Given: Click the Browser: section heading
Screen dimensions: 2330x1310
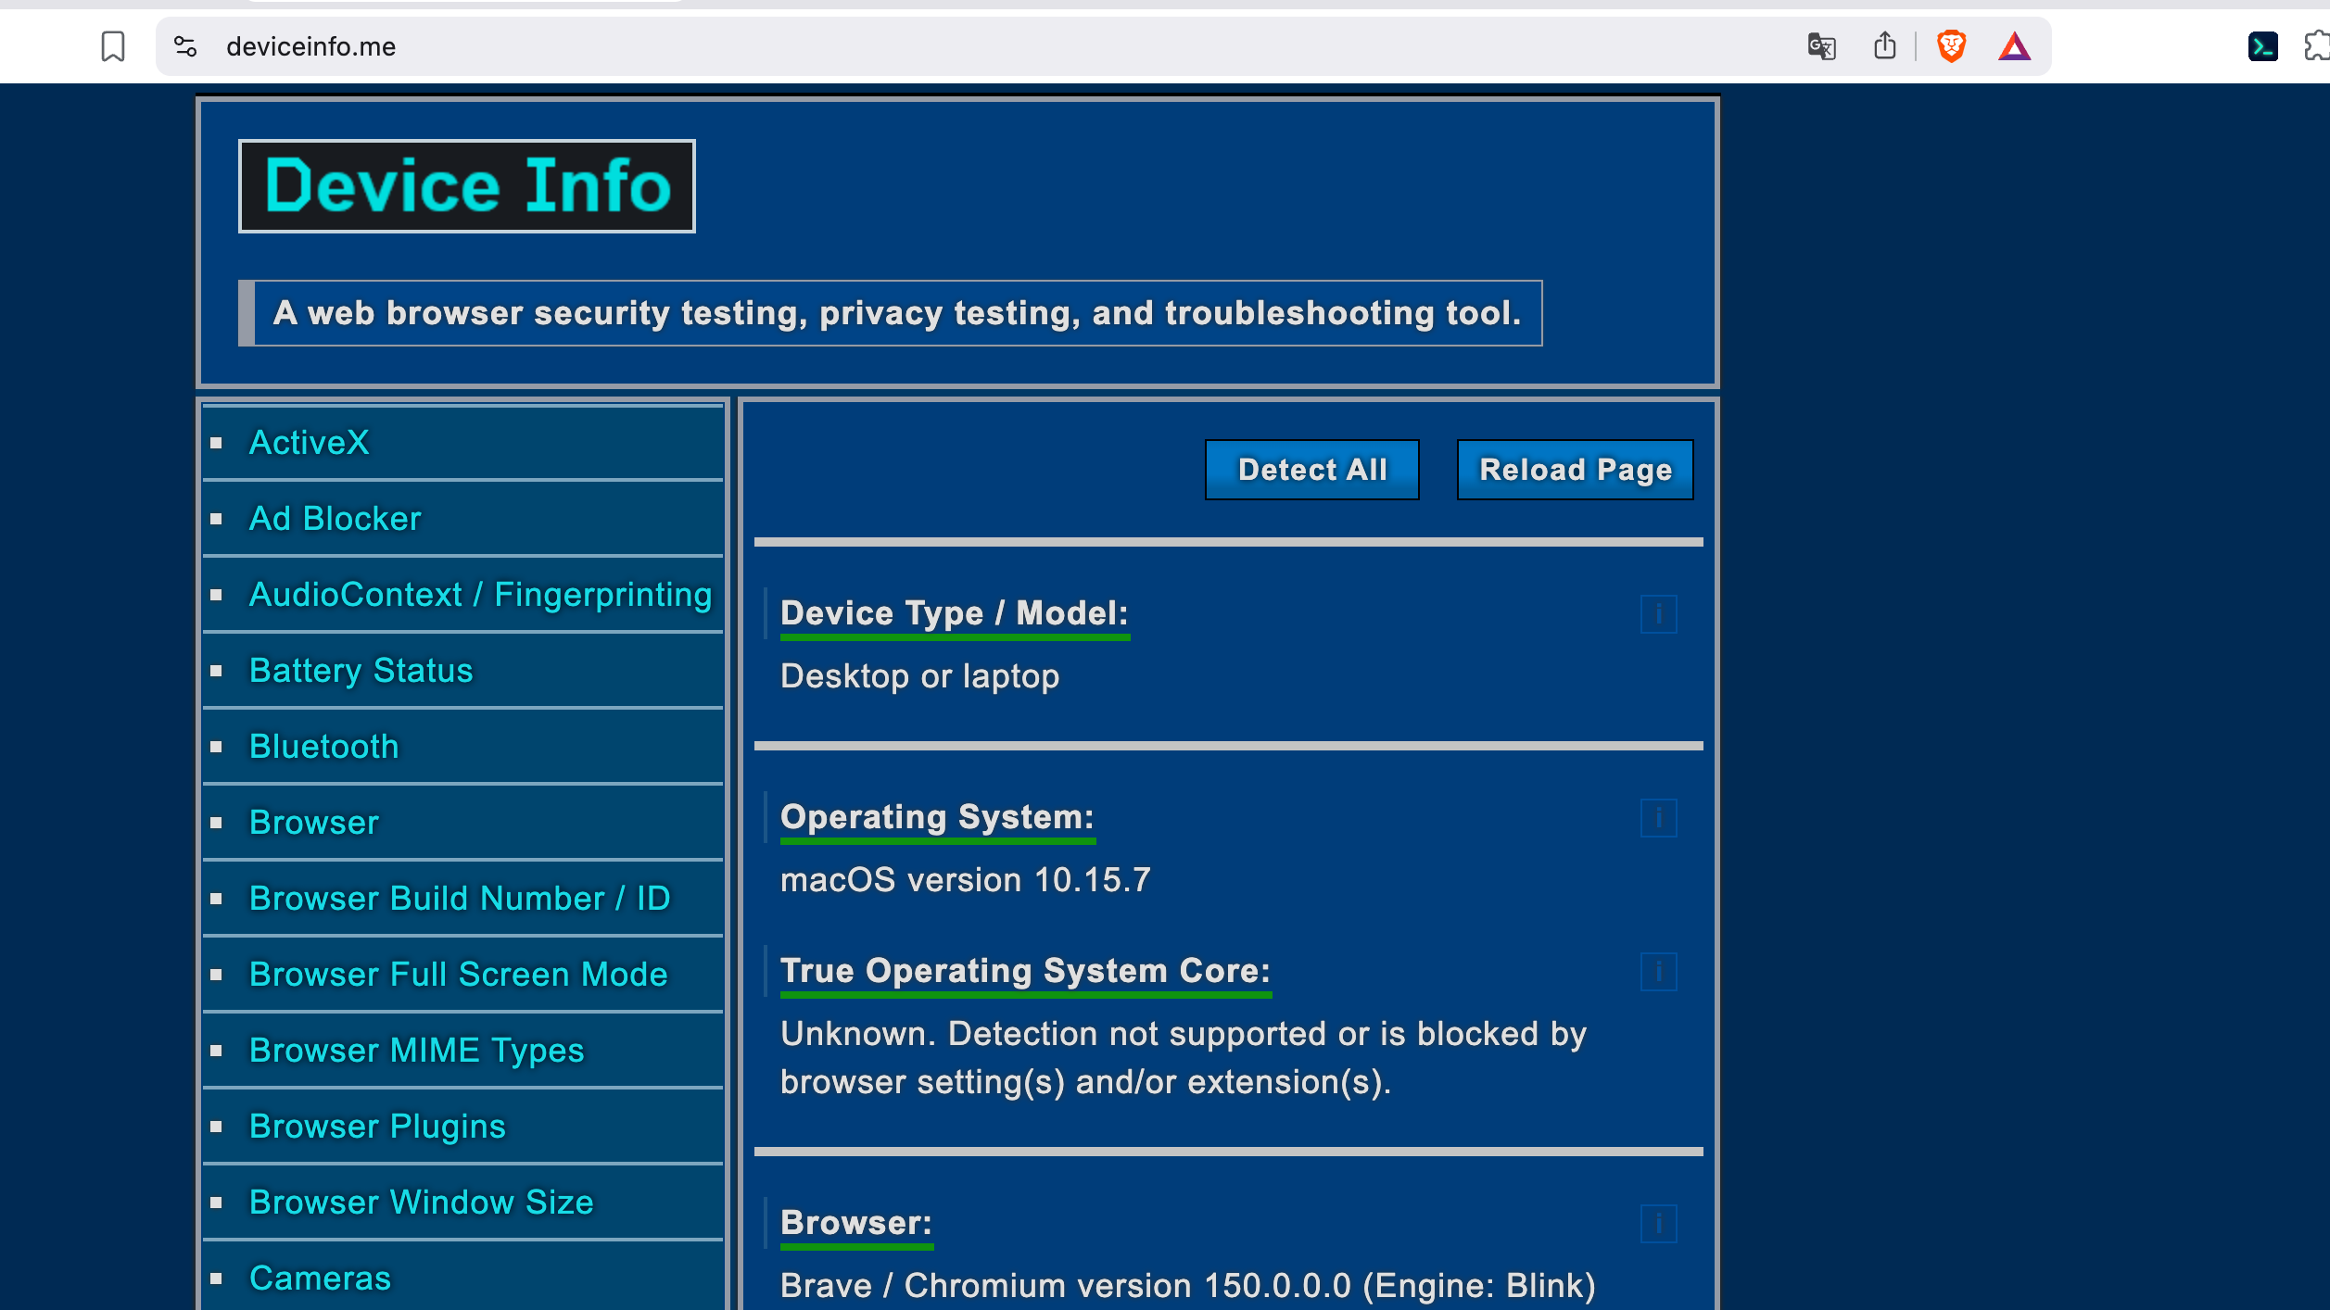Looking at the screenshot, I should click(x=855, y=1223).
